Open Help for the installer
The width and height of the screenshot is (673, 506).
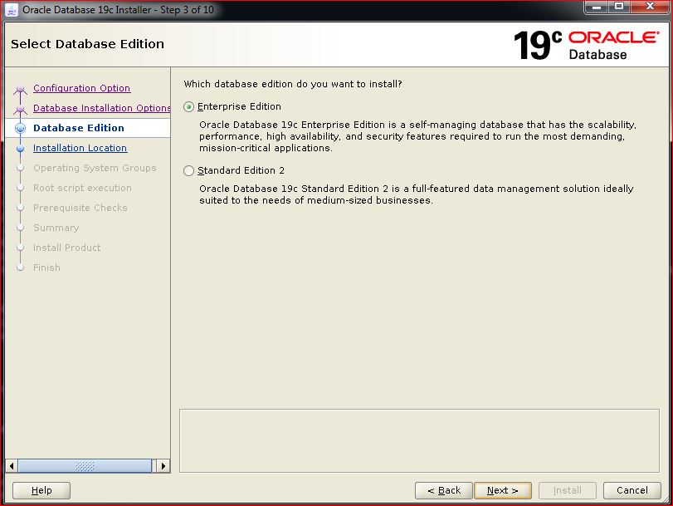coord(41,490)
